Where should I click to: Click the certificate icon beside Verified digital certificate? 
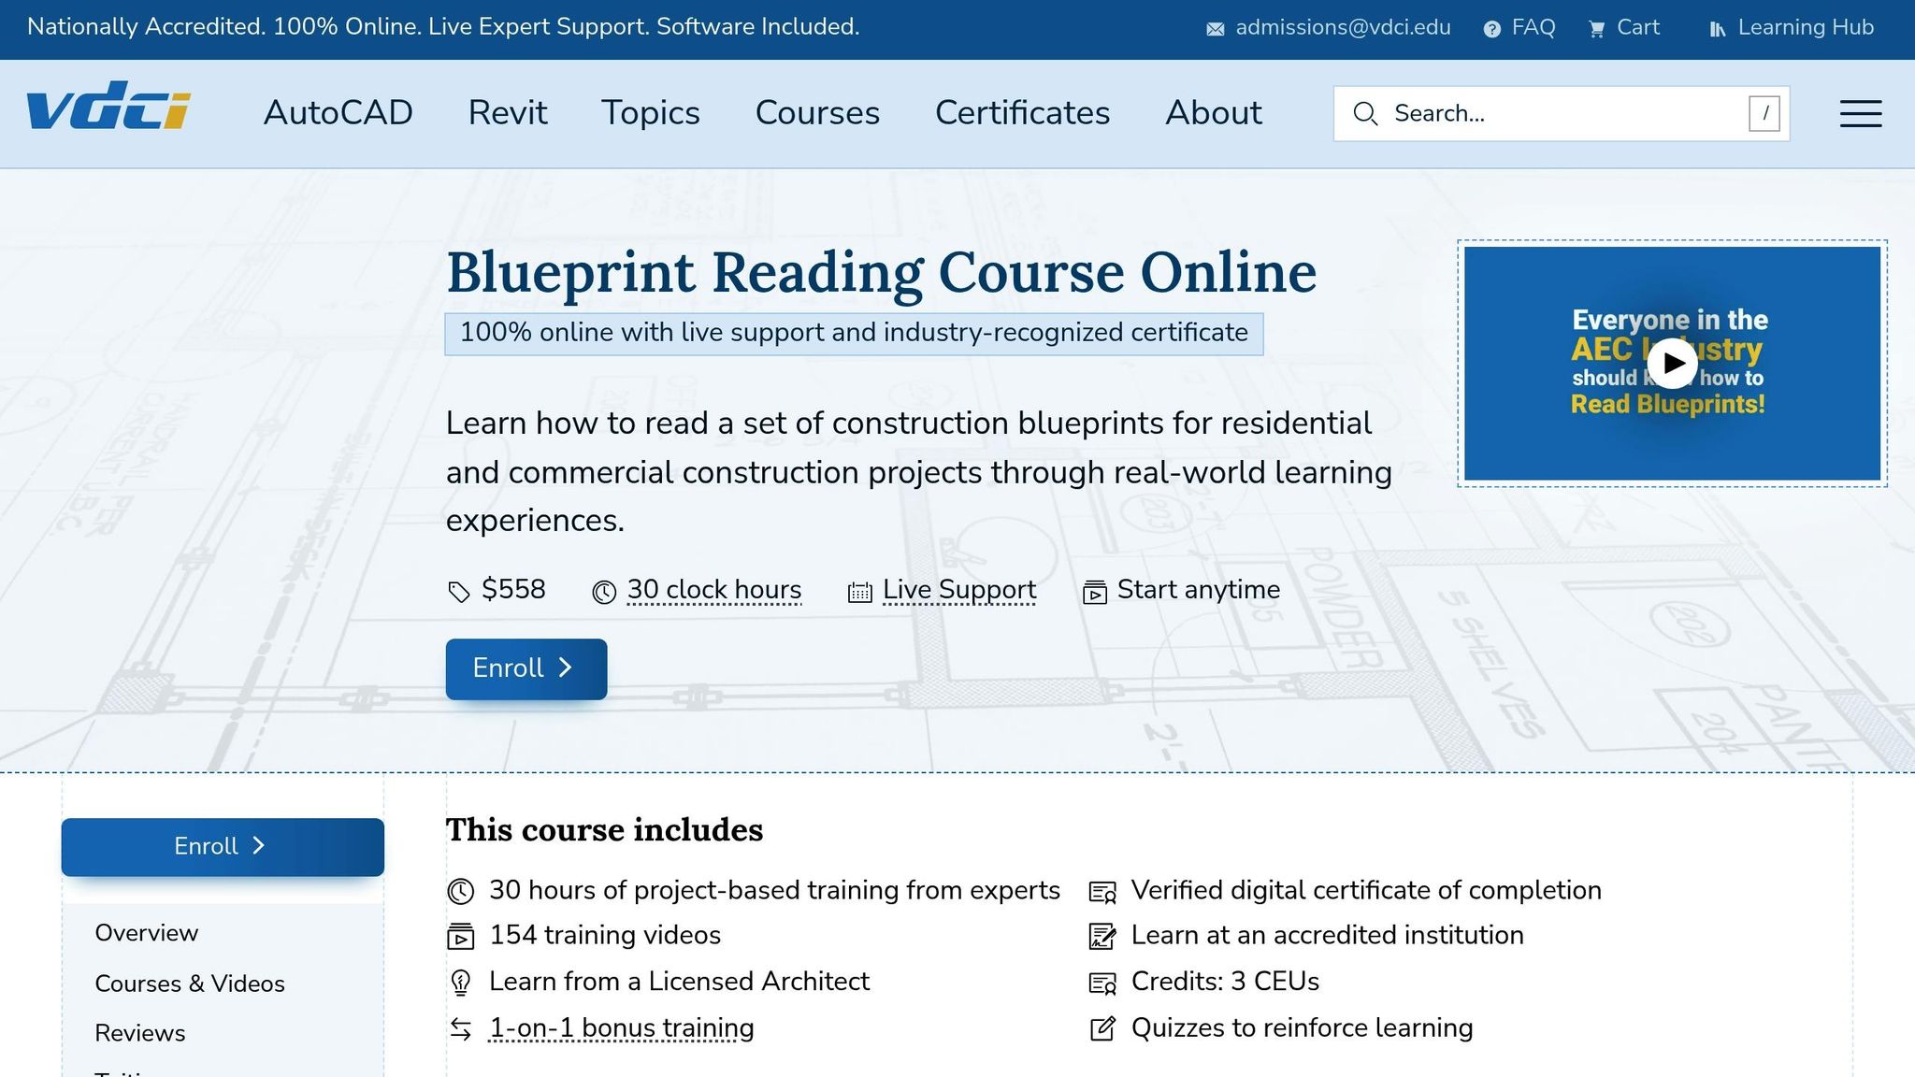coord(1102,892)
